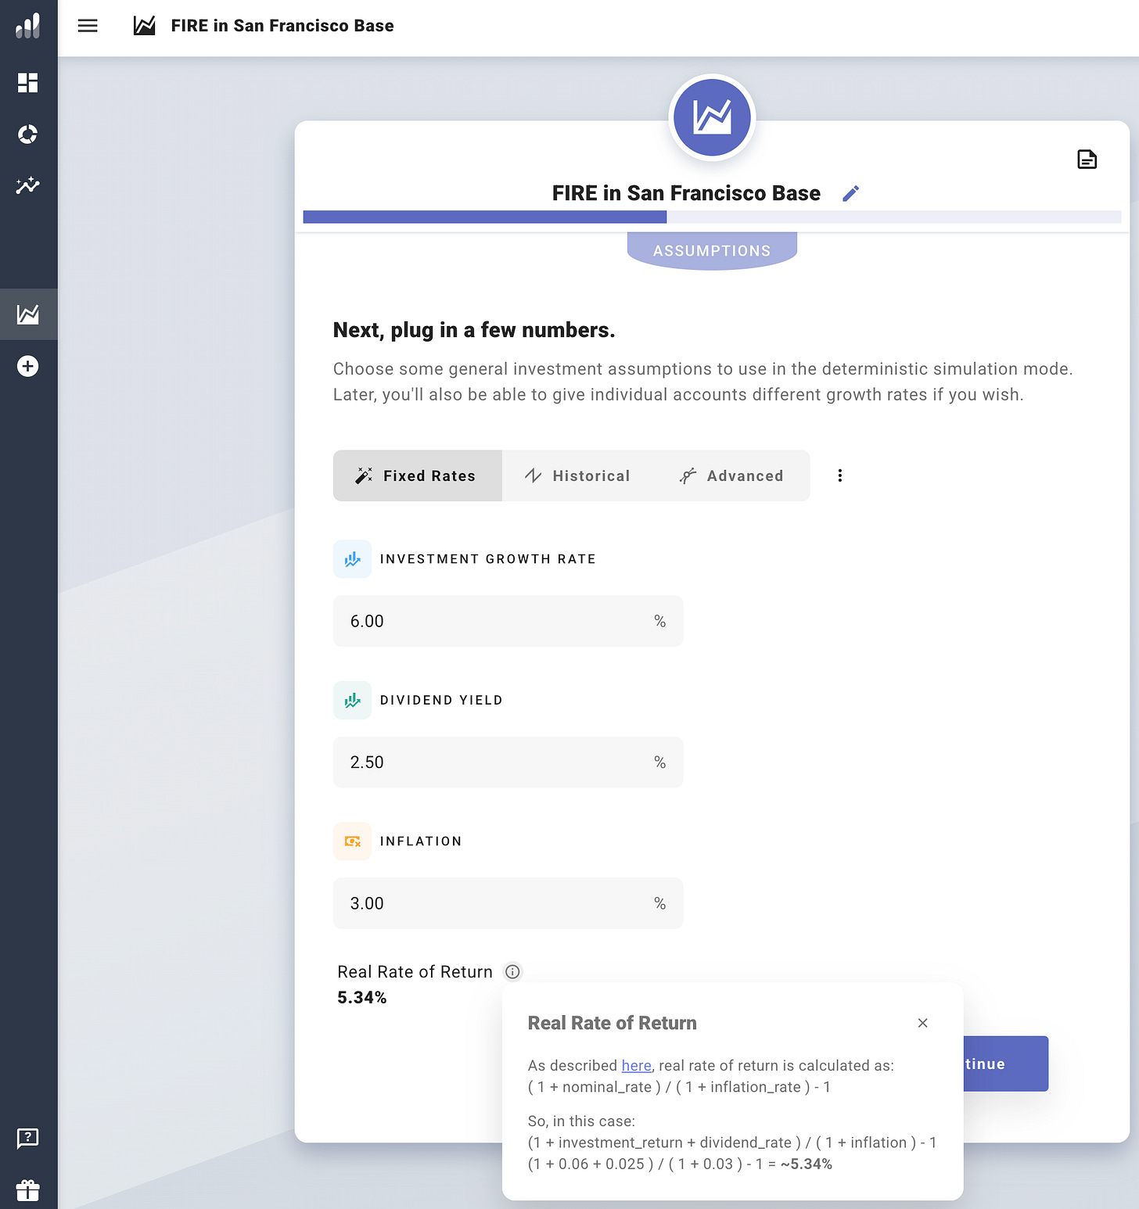Screen dimensions: 1139x1209
Task: Open the dashboard grid icon
Action: tap(28, 83)
